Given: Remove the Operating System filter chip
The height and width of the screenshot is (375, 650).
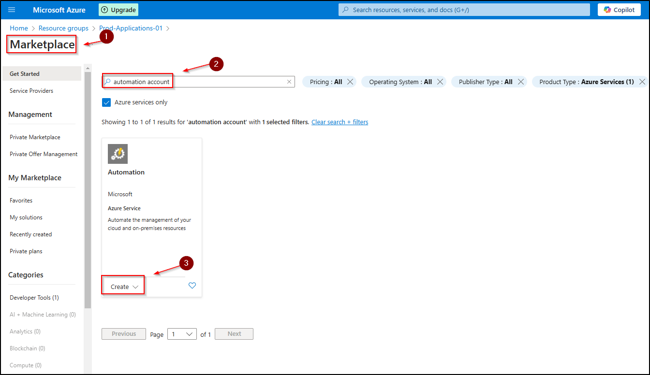Looking at the screenshot, I should coord(440,82).
